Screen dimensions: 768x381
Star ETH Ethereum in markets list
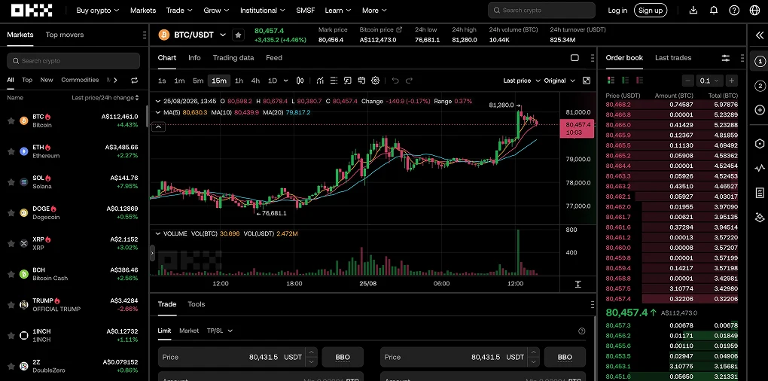(11, 151)
